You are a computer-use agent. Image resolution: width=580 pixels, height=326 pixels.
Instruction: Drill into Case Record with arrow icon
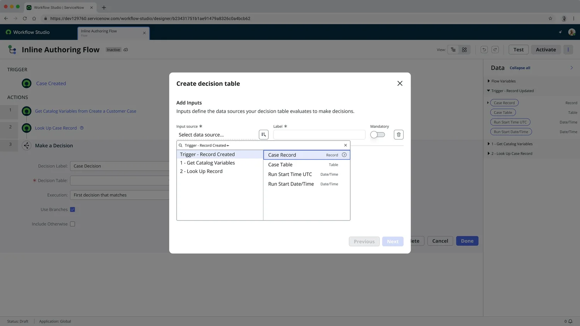344,155
